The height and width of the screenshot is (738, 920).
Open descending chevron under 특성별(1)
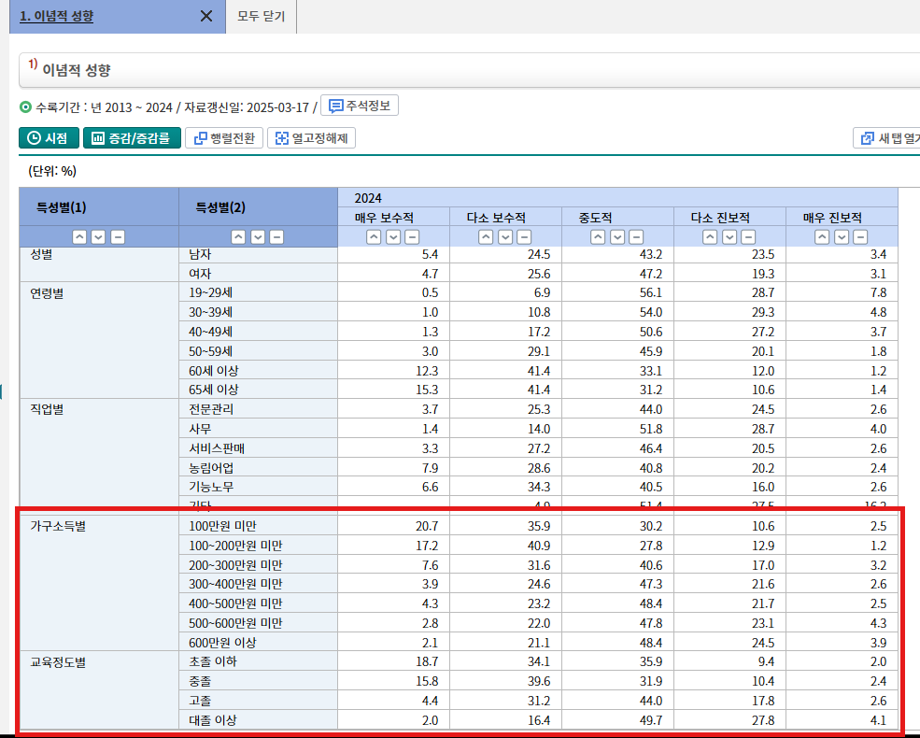[x=98, y=236]
